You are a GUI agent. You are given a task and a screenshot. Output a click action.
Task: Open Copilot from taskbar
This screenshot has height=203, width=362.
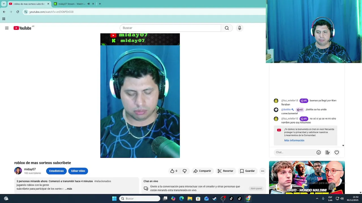(x=173, y=198)
